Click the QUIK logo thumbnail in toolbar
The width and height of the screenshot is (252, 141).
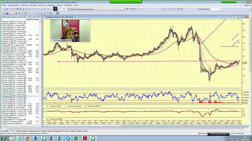[55, 9]
